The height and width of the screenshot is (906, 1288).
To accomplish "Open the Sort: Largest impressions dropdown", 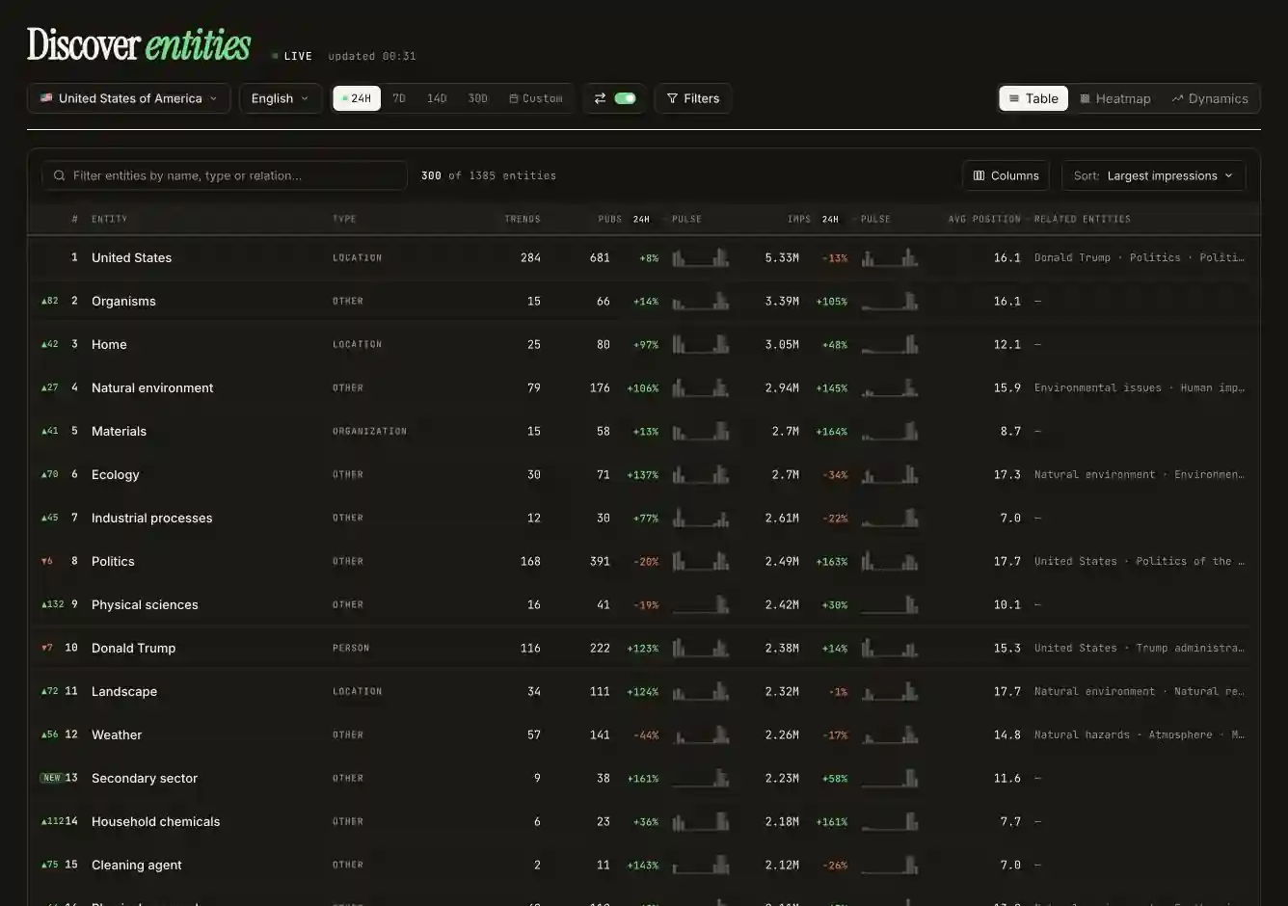I will coord(1153,175).
